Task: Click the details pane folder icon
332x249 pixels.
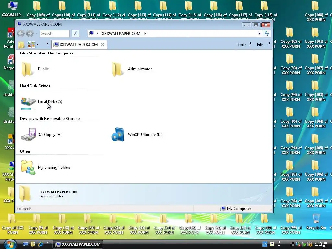Action: [25, 194]
